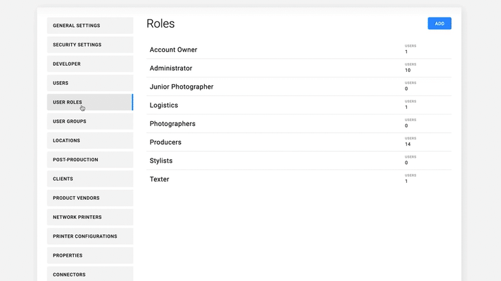The image size is (501, 281).
Task: Open the Logistics role
Action: (x=299, y=105)
